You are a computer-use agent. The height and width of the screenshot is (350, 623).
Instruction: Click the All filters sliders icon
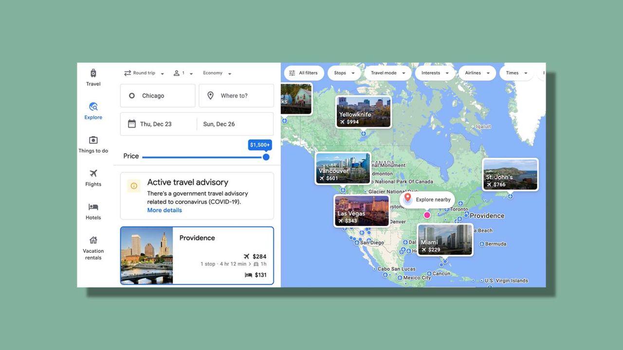click(292, 73)
